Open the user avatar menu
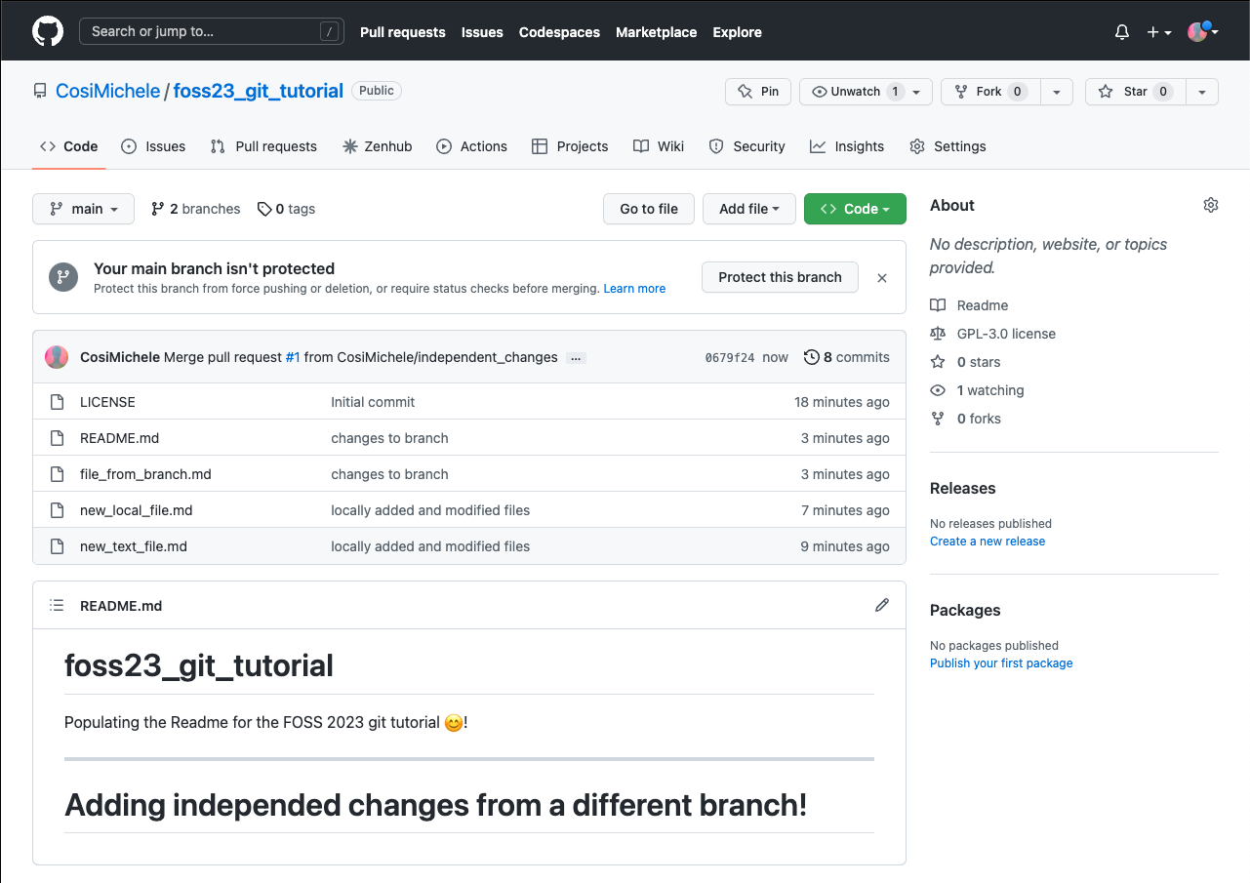 pos(1203,31)
